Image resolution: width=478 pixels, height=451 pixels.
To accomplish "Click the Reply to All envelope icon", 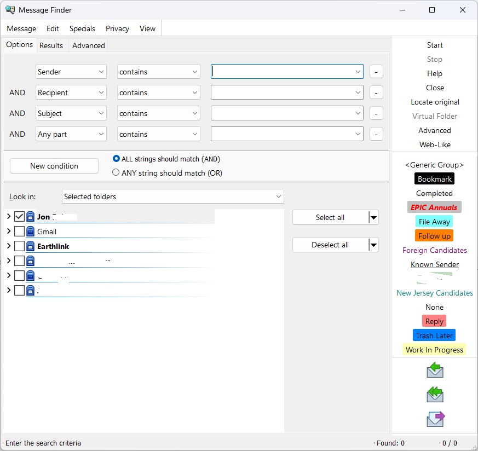I will pos(435,395).
